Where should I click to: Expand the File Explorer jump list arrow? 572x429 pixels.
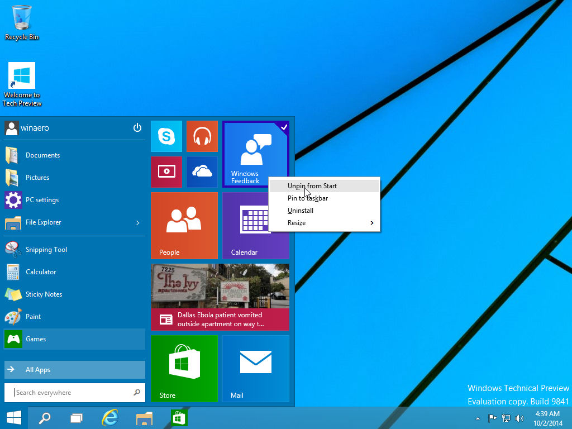[x=138, y=223]
